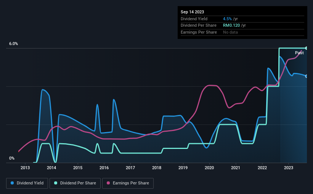Click the Sep 14 2023 tooltip date

(192, 12)
